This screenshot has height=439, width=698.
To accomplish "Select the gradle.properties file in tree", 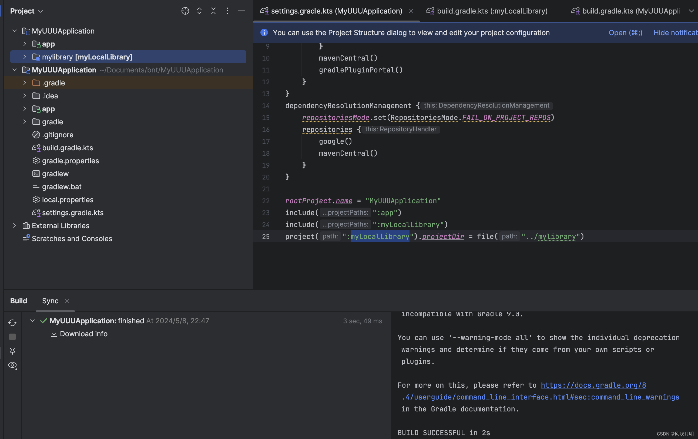I will [70, 161].
